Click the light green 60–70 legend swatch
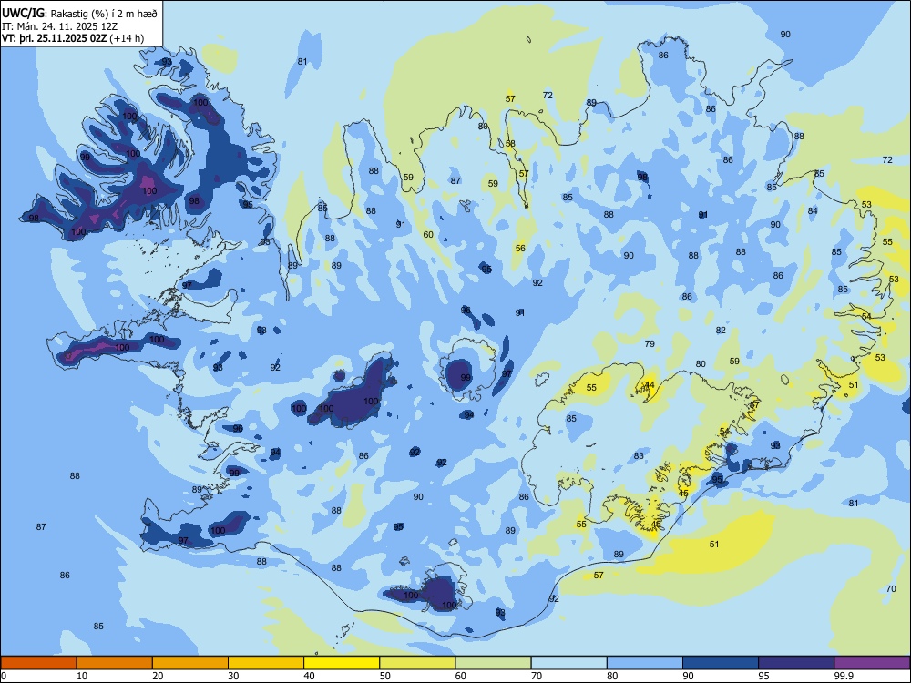Viewport: 911px width, 683px height. point(493,663)
